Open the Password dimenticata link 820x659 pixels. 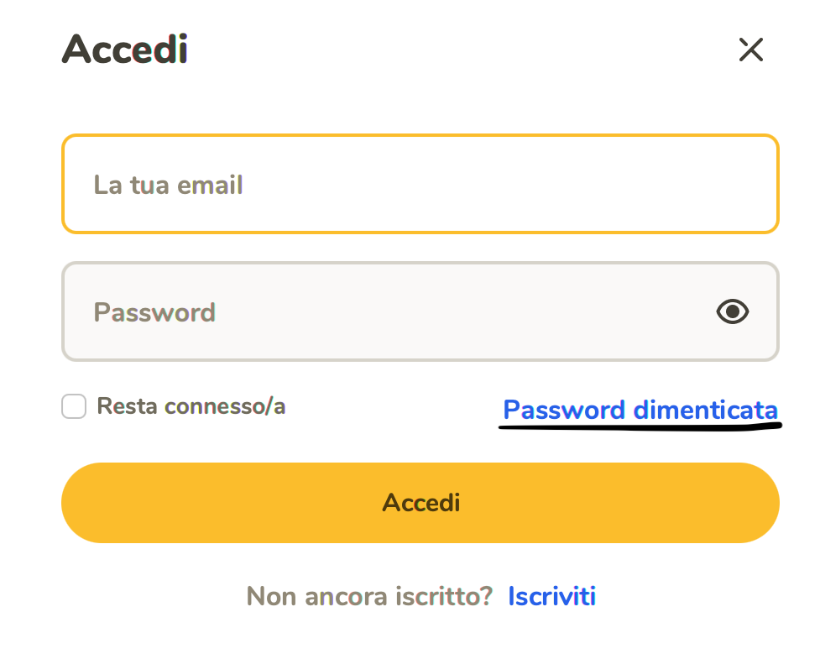click(x=640, y=410)
